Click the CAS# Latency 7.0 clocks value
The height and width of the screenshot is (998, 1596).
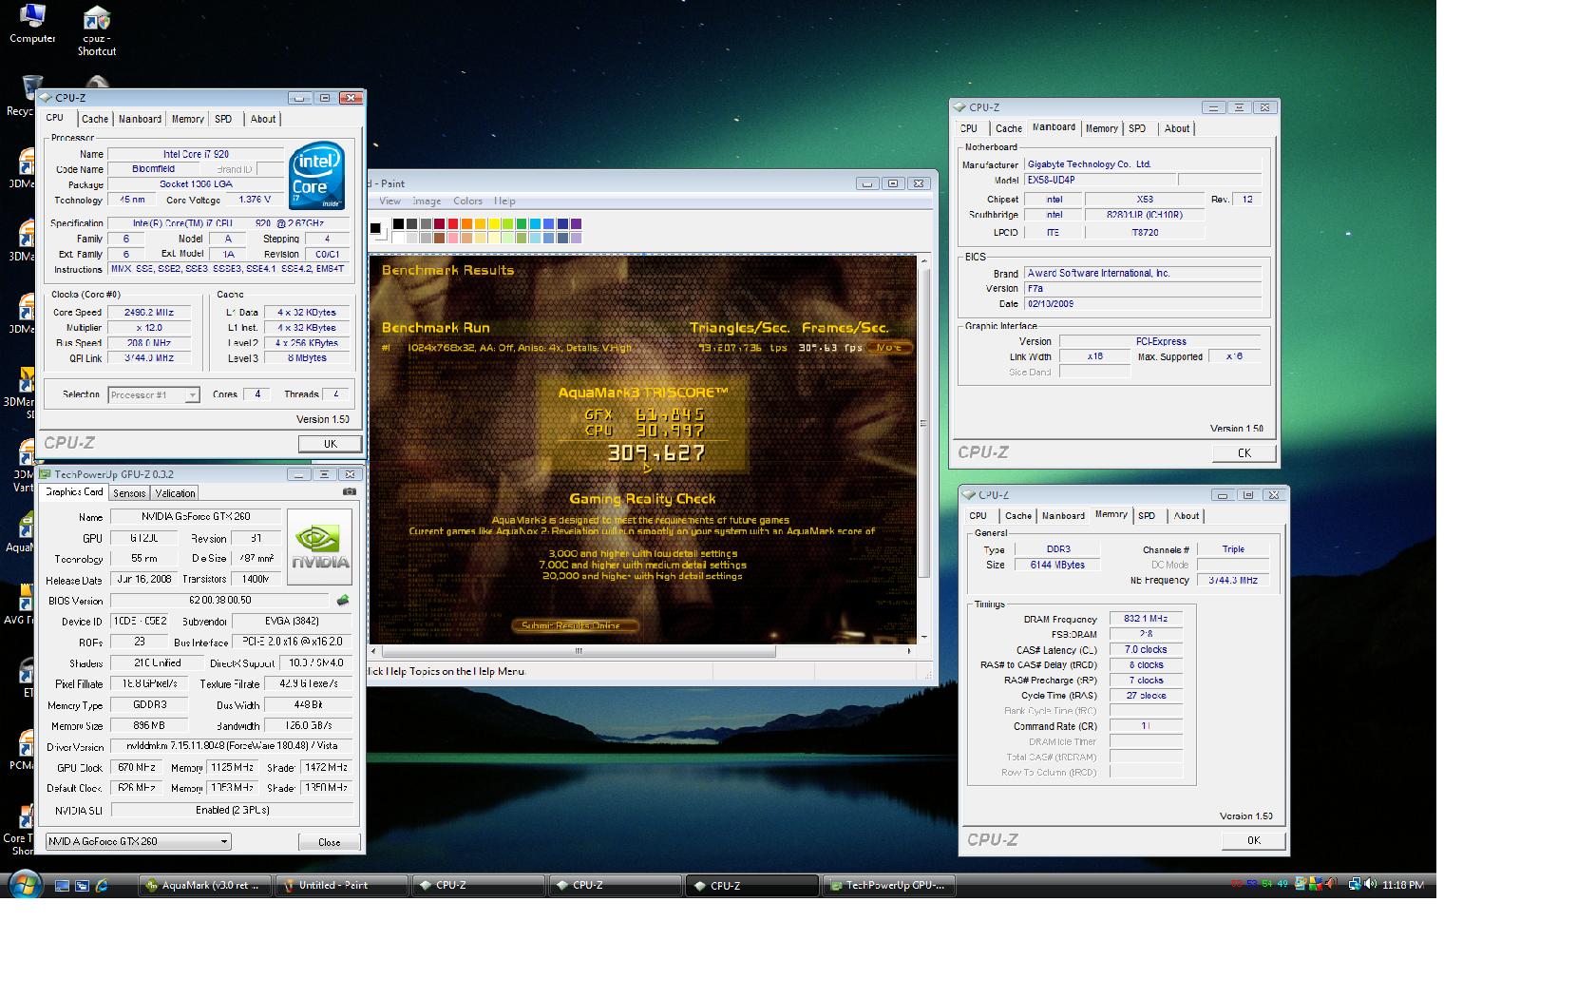pos(1146,650)
